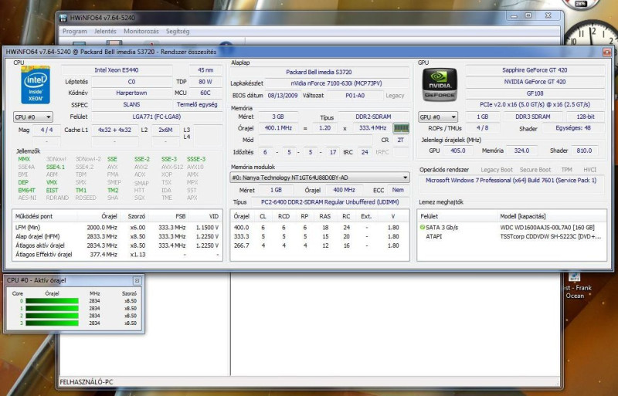Close the CPU #0 Aktív órajel window
Screen dimensions: 618x396
click(x=137, y=280)
